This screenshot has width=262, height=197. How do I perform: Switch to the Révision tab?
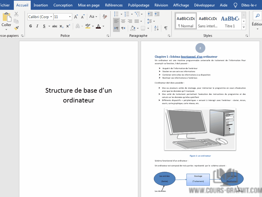click(x=161, y=5)
